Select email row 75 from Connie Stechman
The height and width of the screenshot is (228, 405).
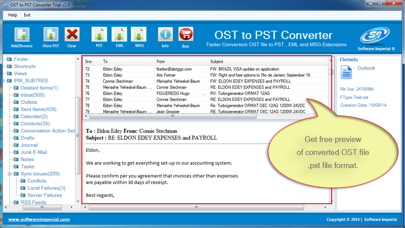(206, 87)
